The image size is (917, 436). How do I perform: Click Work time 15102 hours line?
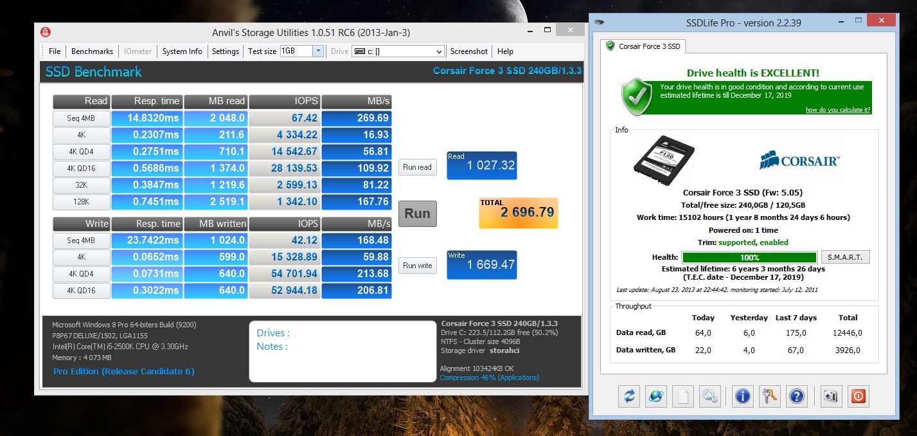(x=743, y=217)
